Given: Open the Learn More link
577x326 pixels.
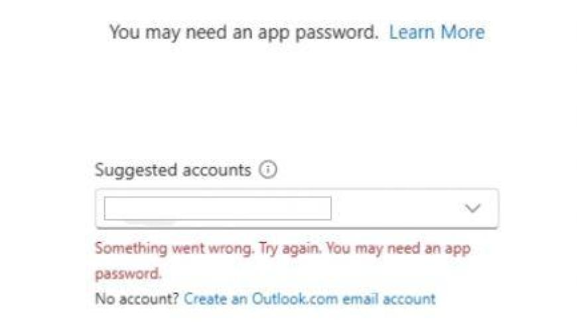Looking at the screenshot, I should pos(437,32).
